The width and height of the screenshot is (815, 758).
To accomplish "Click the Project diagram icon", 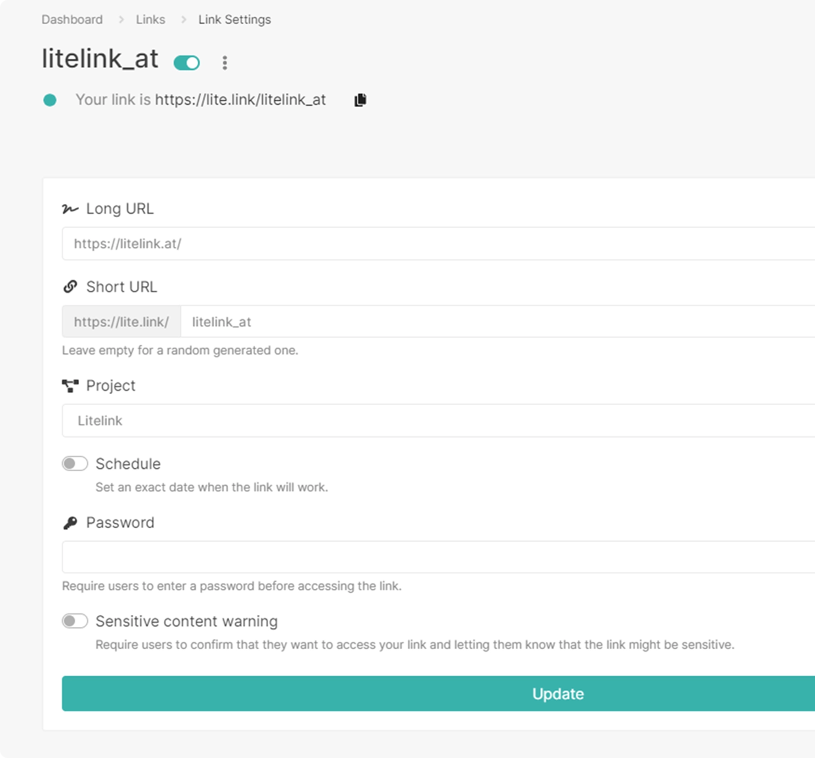I will tap(70, 386).
